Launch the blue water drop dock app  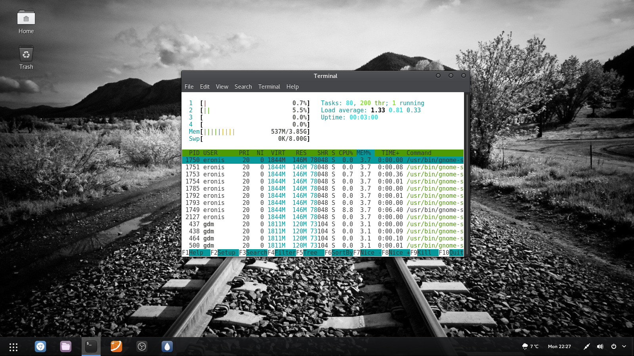click(x=167, y=347)
